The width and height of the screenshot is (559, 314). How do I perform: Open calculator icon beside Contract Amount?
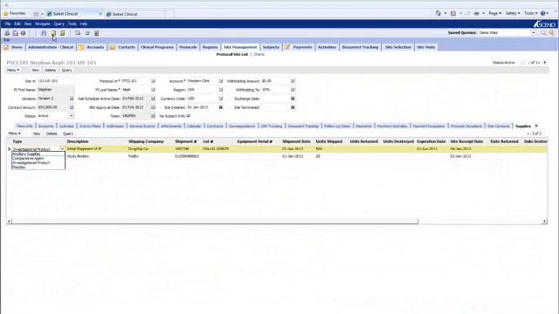coord(72,107)
